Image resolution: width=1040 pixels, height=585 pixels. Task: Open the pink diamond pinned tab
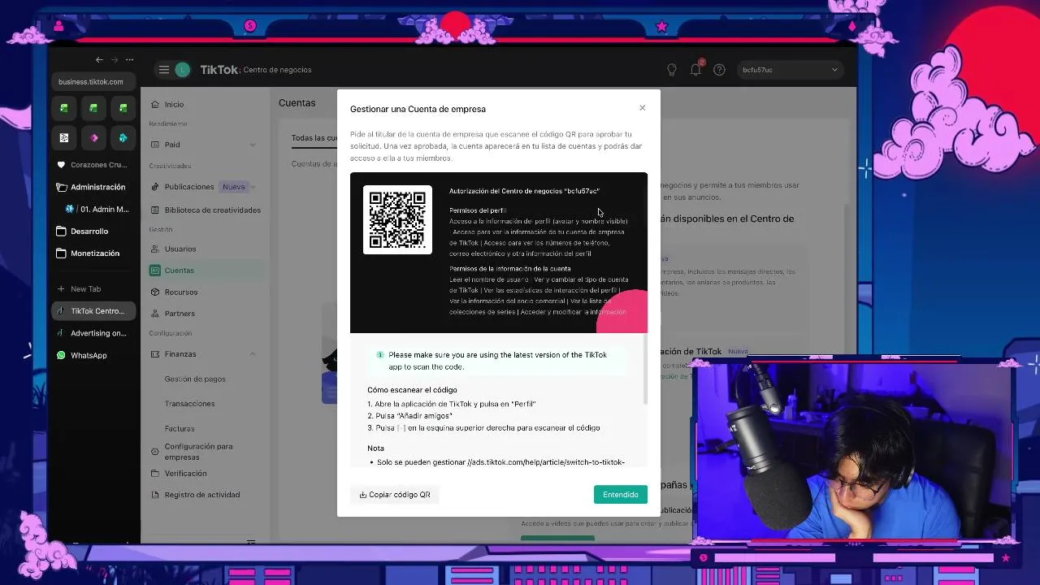coord(93,137)
